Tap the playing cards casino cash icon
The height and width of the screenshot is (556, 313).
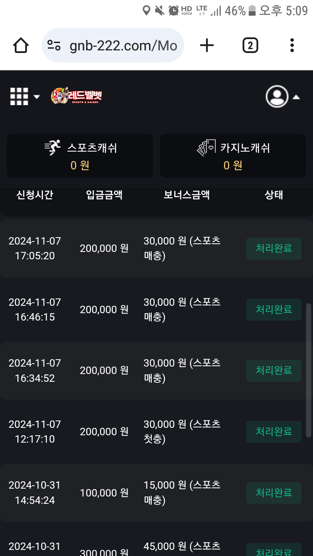tap(206, 148)
